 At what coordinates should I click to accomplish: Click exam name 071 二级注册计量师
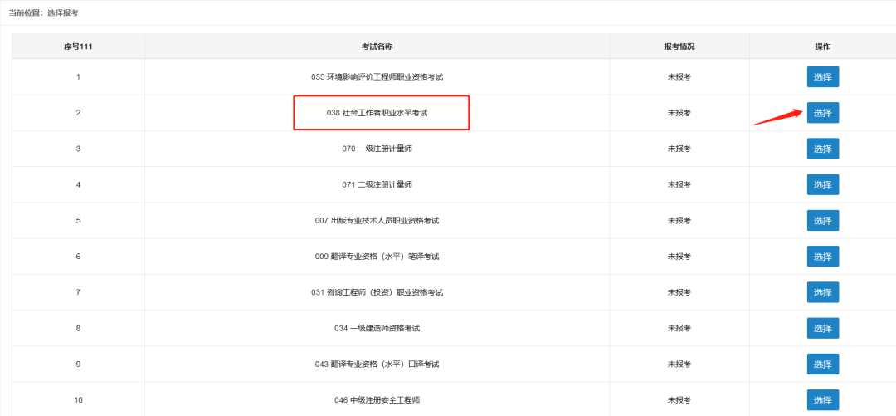point(377,185)
